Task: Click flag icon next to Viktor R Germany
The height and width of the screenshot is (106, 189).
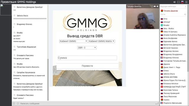Action: coord(162,32)
